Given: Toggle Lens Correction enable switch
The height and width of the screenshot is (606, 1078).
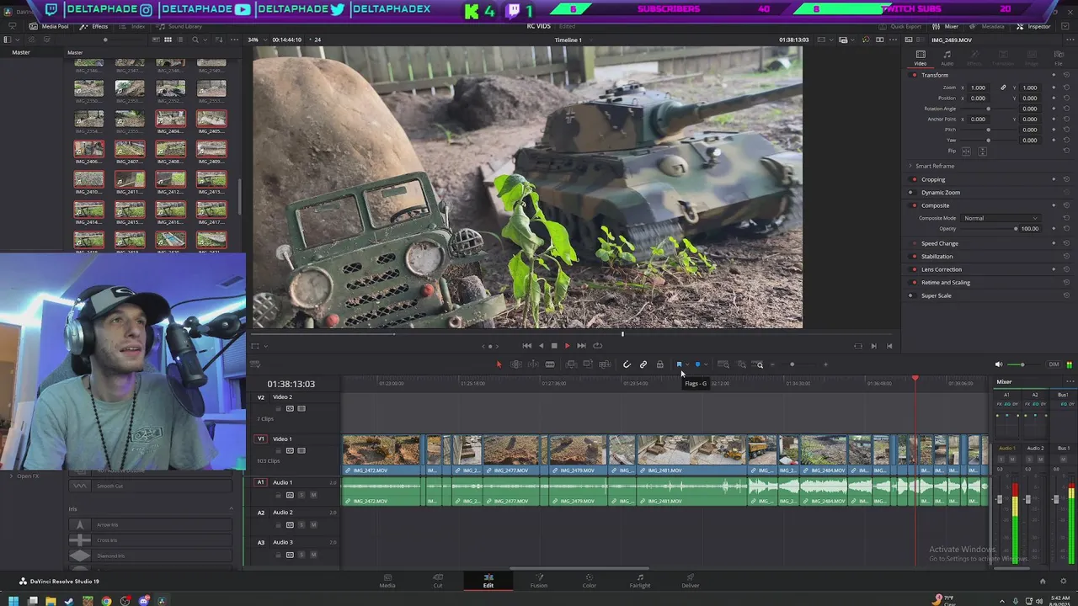Looking at the screenshot, I should tap(914, 269).
